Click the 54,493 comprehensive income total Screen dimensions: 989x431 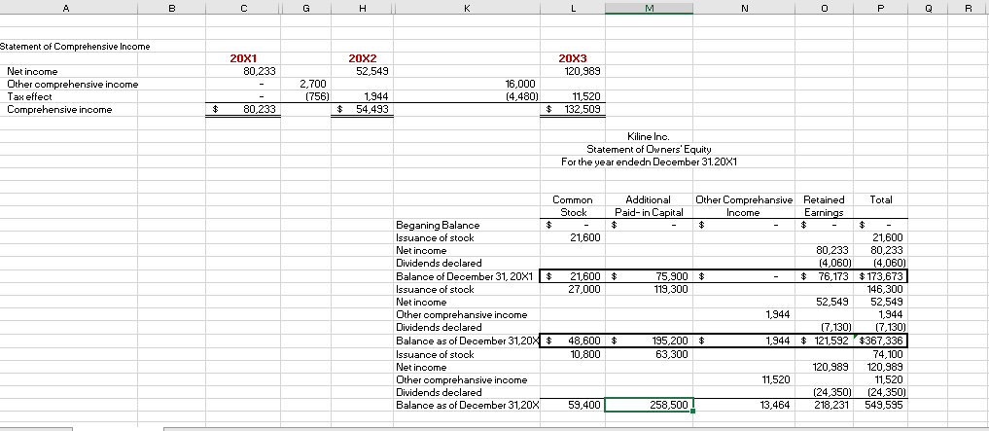[x=362, y=109]
